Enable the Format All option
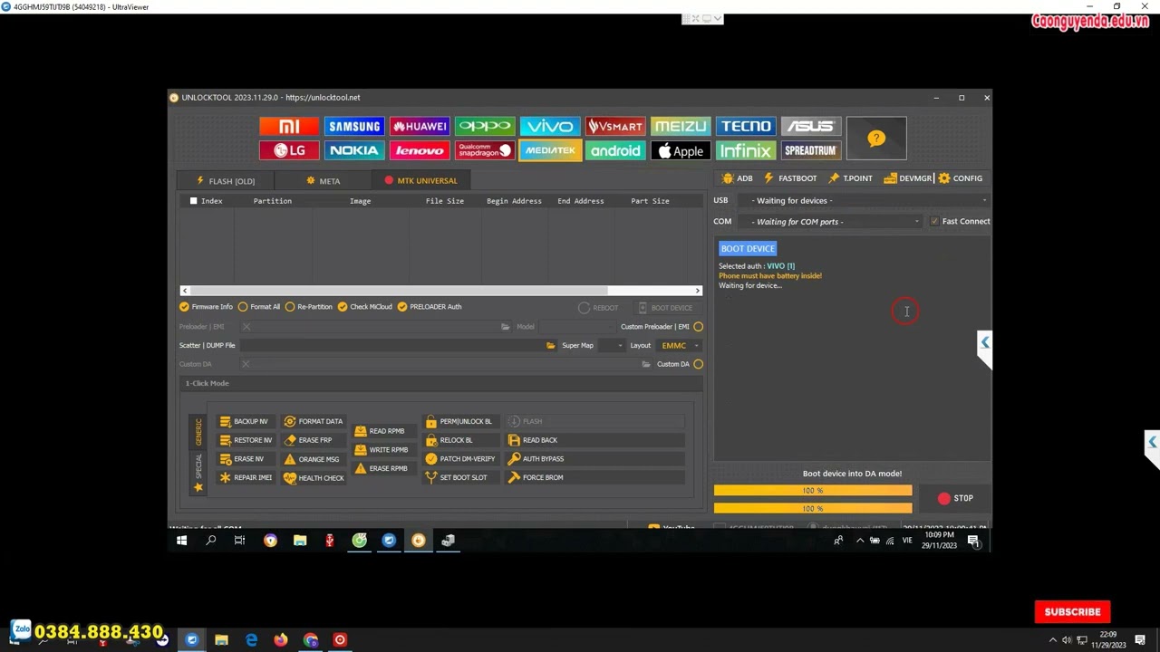This screenshot has height=652, width=1160. click(243, 307)
